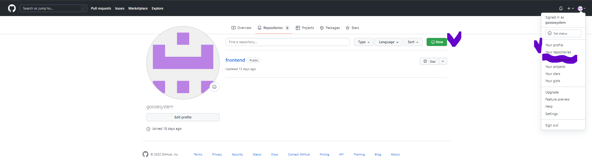Star the frontend repository
The width and height of the screenshot is (592, 165).
click(429, 61)
